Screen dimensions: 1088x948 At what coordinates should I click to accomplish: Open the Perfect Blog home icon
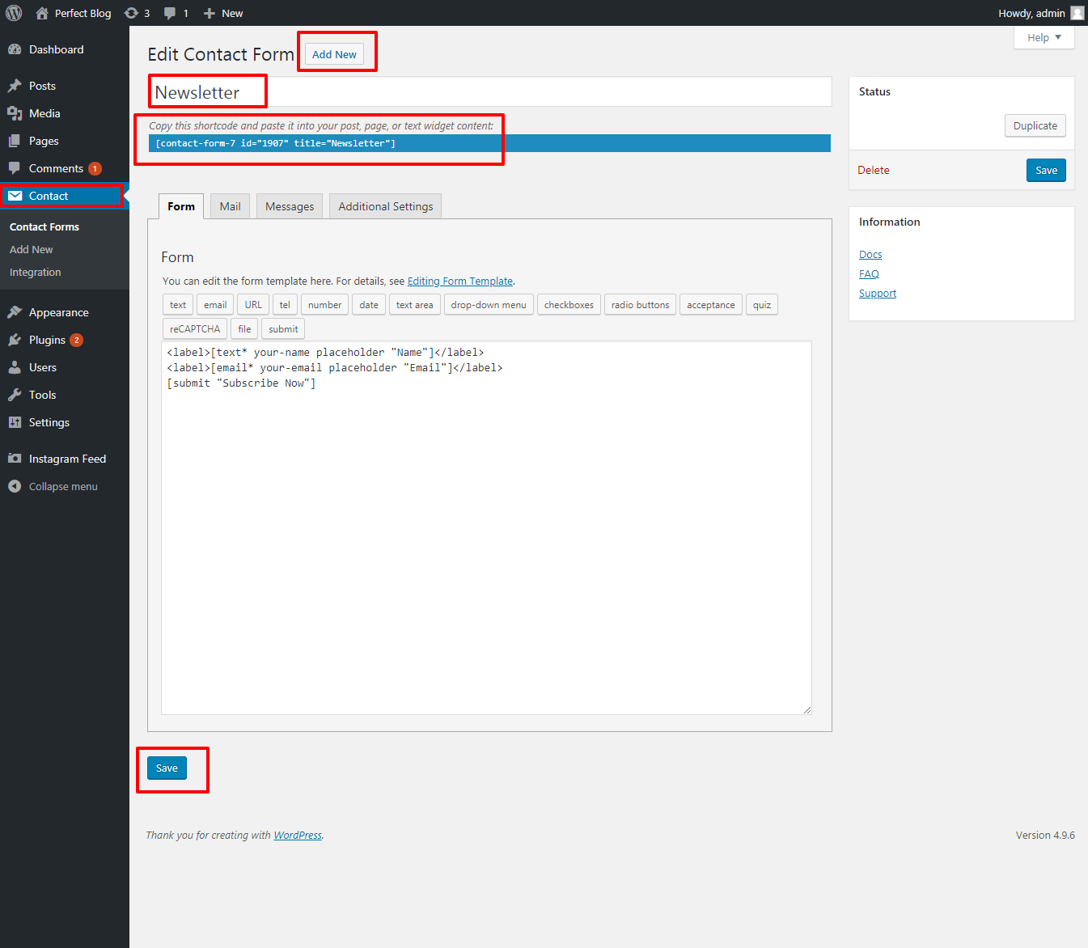click(42, 13)
